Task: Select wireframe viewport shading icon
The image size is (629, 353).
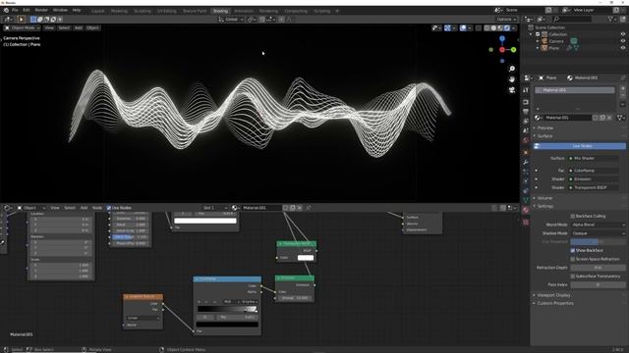Action: (486, 28)
